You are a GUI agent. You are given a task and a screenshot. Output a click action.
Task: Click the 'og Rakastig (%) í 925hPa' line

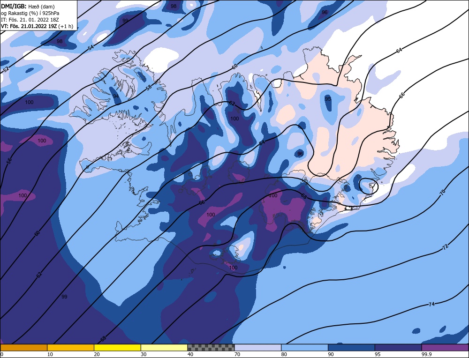[30, 13]
